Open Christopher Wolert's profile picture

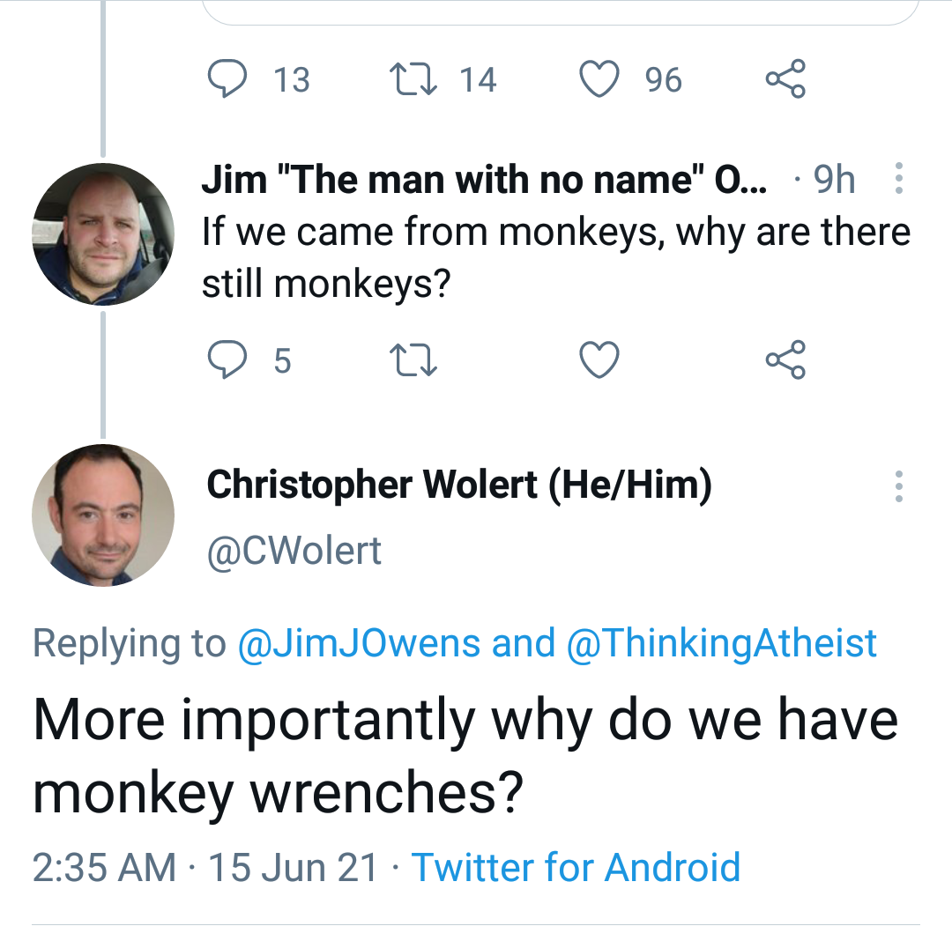102,515
